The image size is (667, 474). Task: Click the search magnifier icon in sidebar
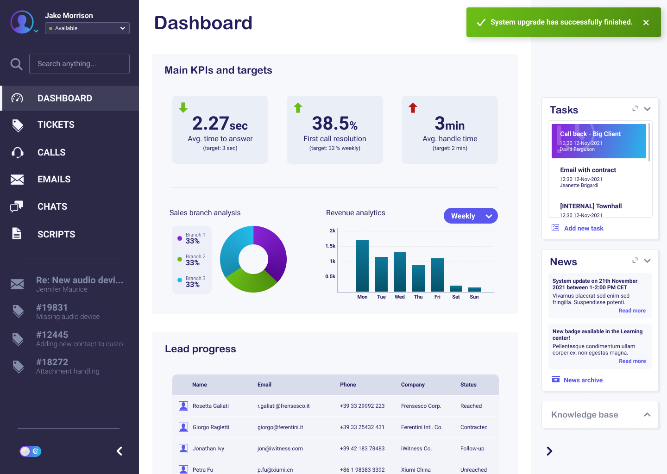tap(17, 64)
